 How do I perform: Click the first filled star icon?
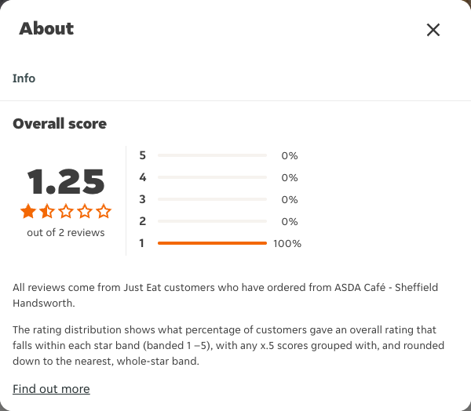pos(28,211)
